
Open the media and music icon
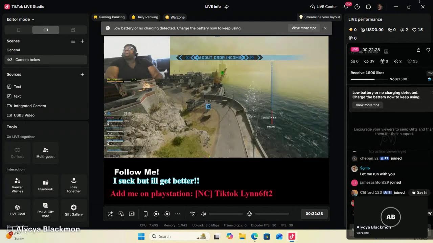point(121,214)
